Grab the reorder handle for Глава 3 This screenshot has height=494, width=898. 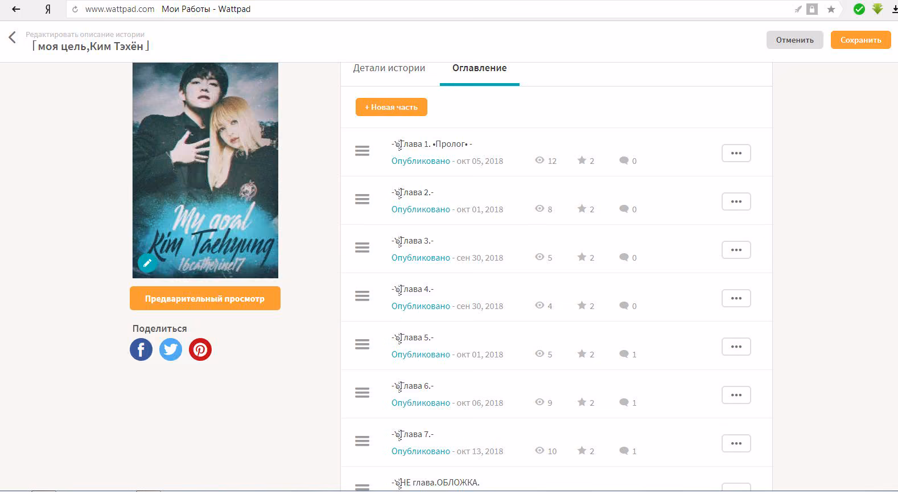(x=363, y=248)
